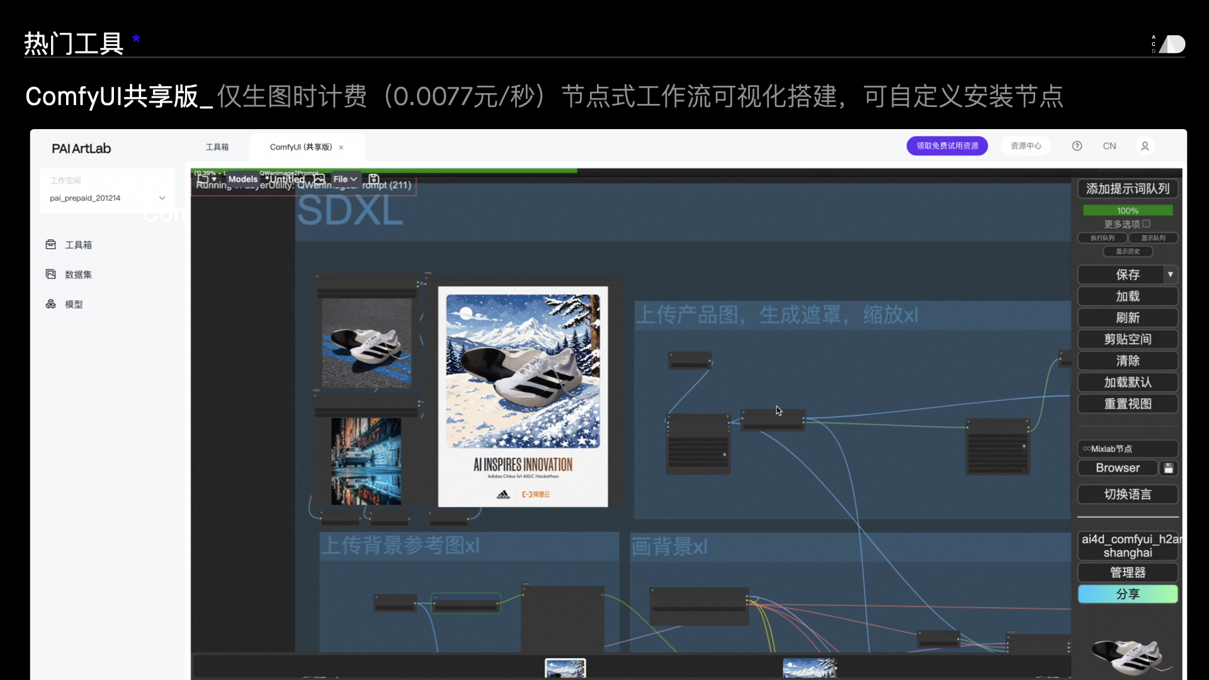This screenshot has height=680, width=1209.
Task: Click the 加载默认 button
Action: point(1128,382)
